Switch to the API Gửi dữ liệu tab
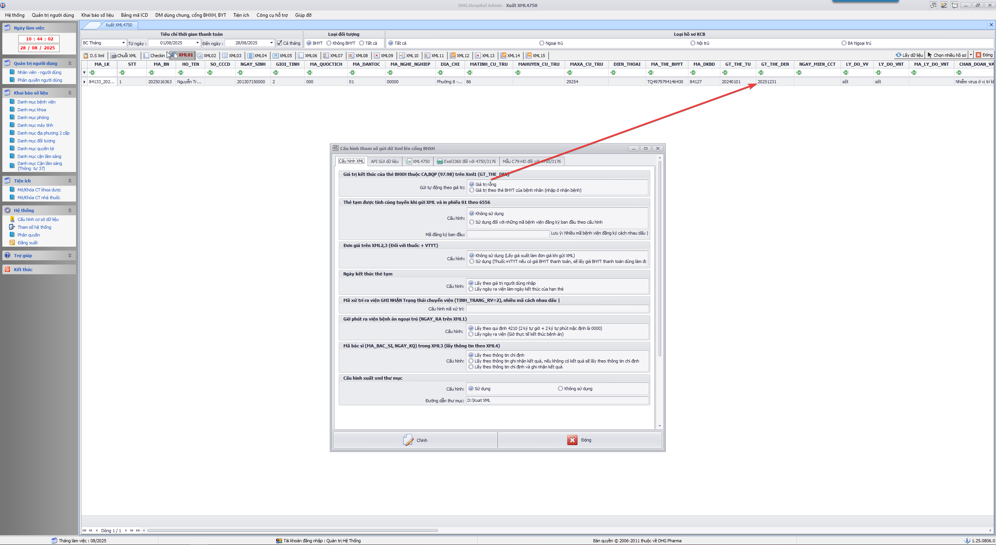This screenshot has height=545, width=996. 384,161
